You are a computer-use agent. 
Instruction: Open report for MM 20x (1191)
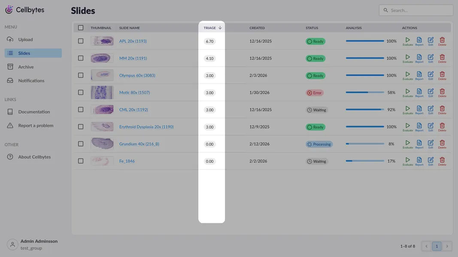(419, 58)
